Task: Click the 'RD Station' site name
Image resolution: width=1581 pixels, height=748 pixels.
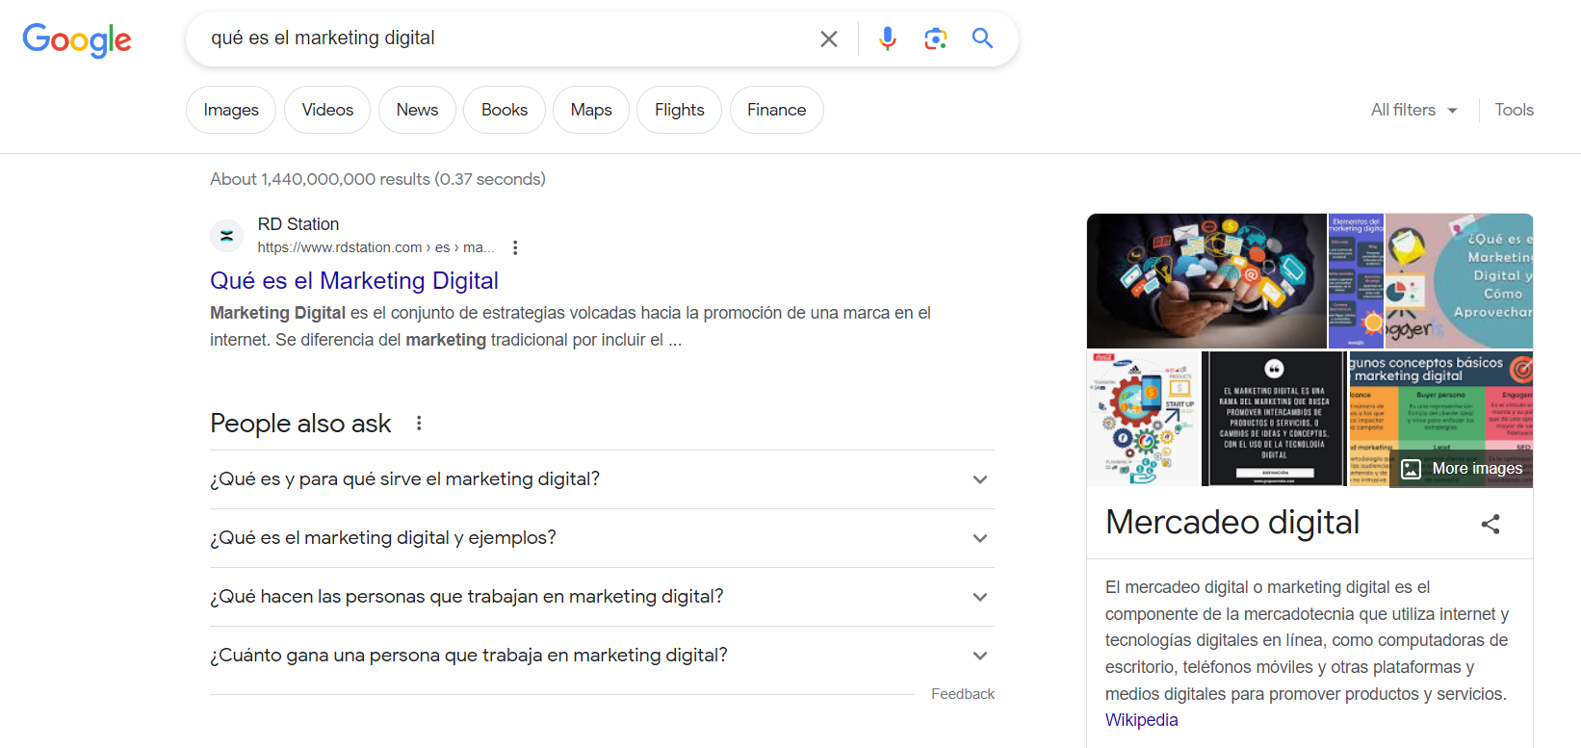Action: [x=298, y=224]
